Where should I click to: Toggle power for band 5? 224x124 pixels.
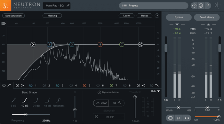coord(84,86)
